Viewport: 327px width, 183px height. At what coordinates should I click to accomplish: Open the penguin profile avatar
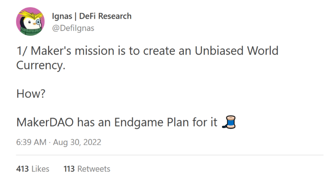[30, 21]
